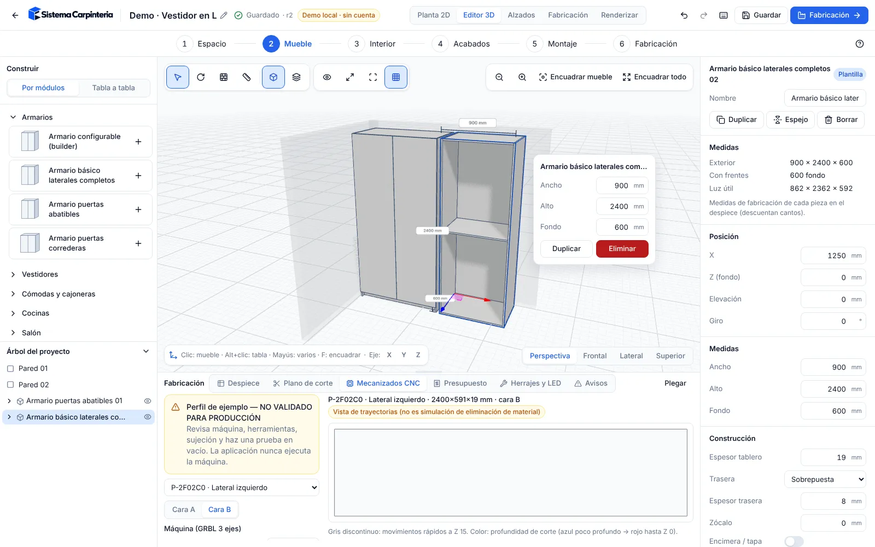Click the diagonal expand arrows icon
This screenshot has width=875, height=547.
tap(350, 77)
